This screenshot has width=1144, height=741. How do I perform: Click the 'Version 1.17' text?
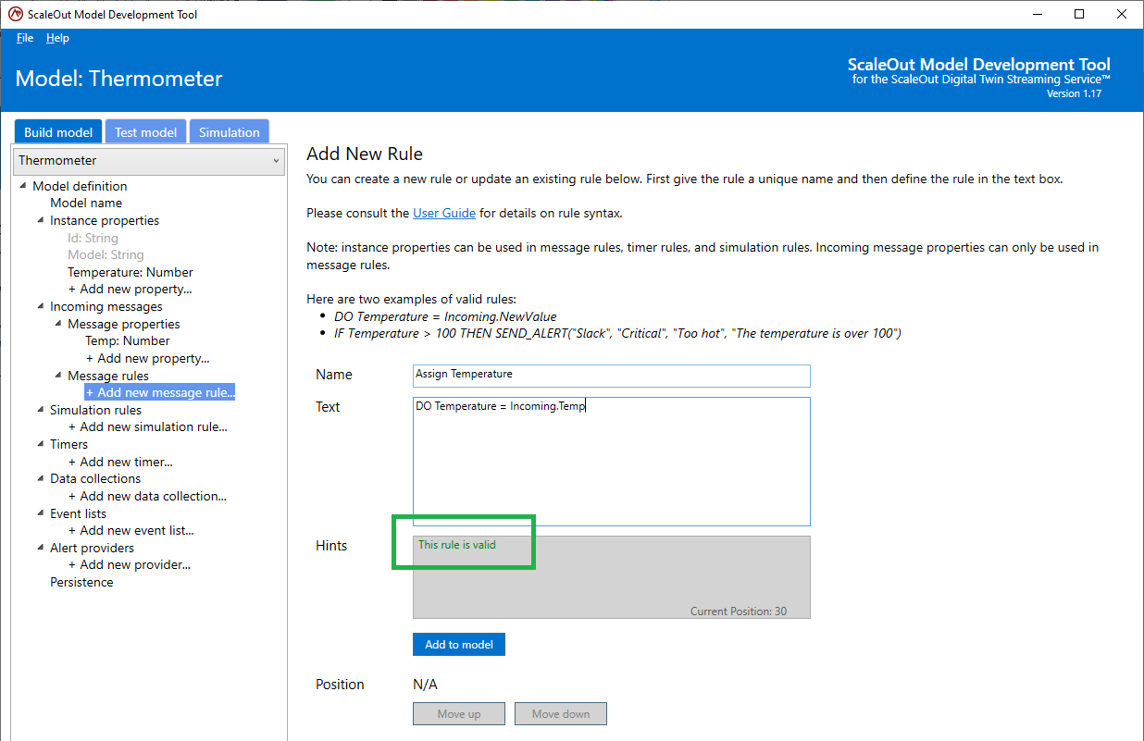[1074, 93]
